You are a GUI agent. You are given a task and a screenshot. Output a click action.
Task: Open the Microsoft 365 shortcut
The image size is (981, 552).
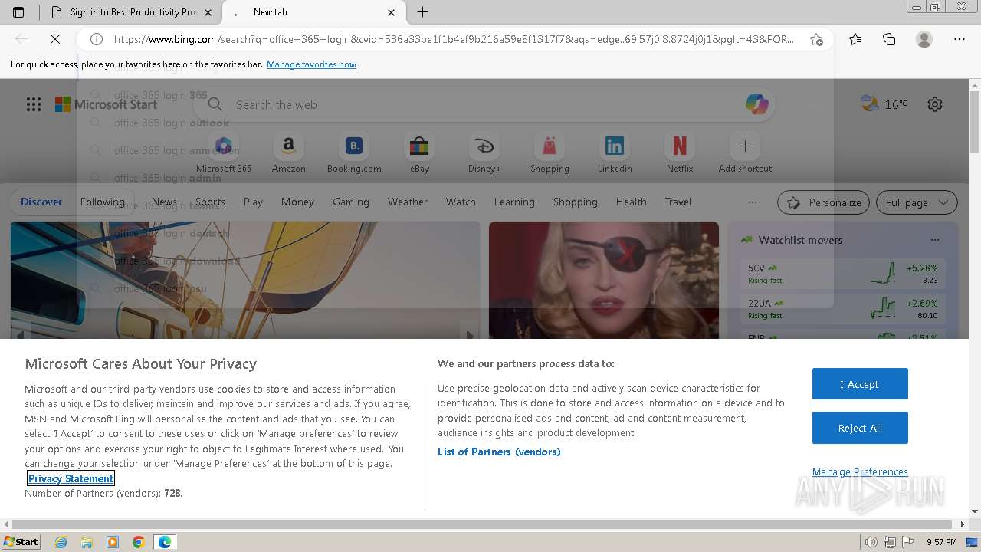[224, 153]
